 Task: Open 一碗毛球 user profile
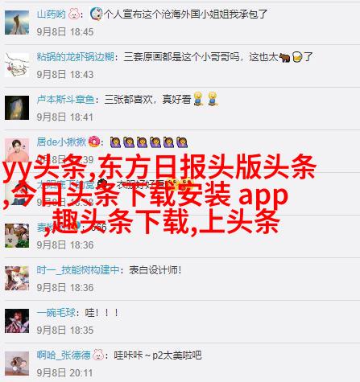pyautogui.click(x=56, y=313)
